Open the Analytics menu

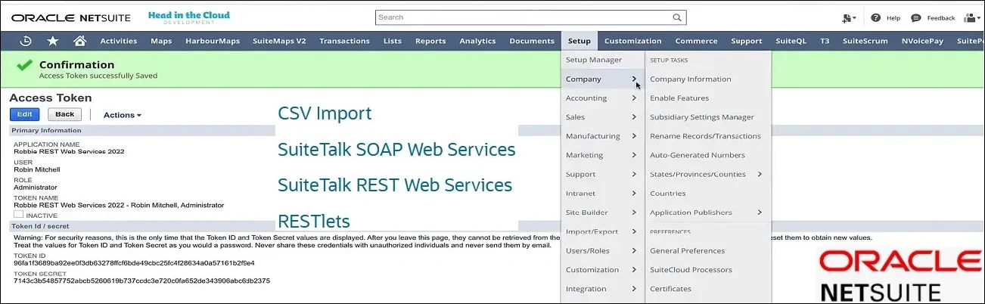pyautogui.click(x=477, y=41)
